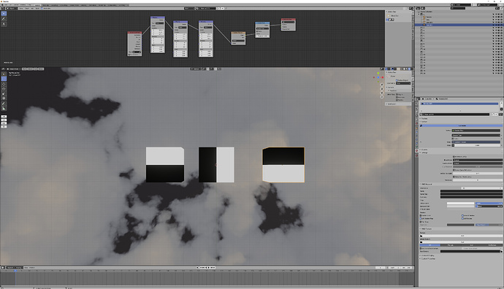Open the Modifiers properties tab
This screenshot has height=289, width=504.
[416, 132]
